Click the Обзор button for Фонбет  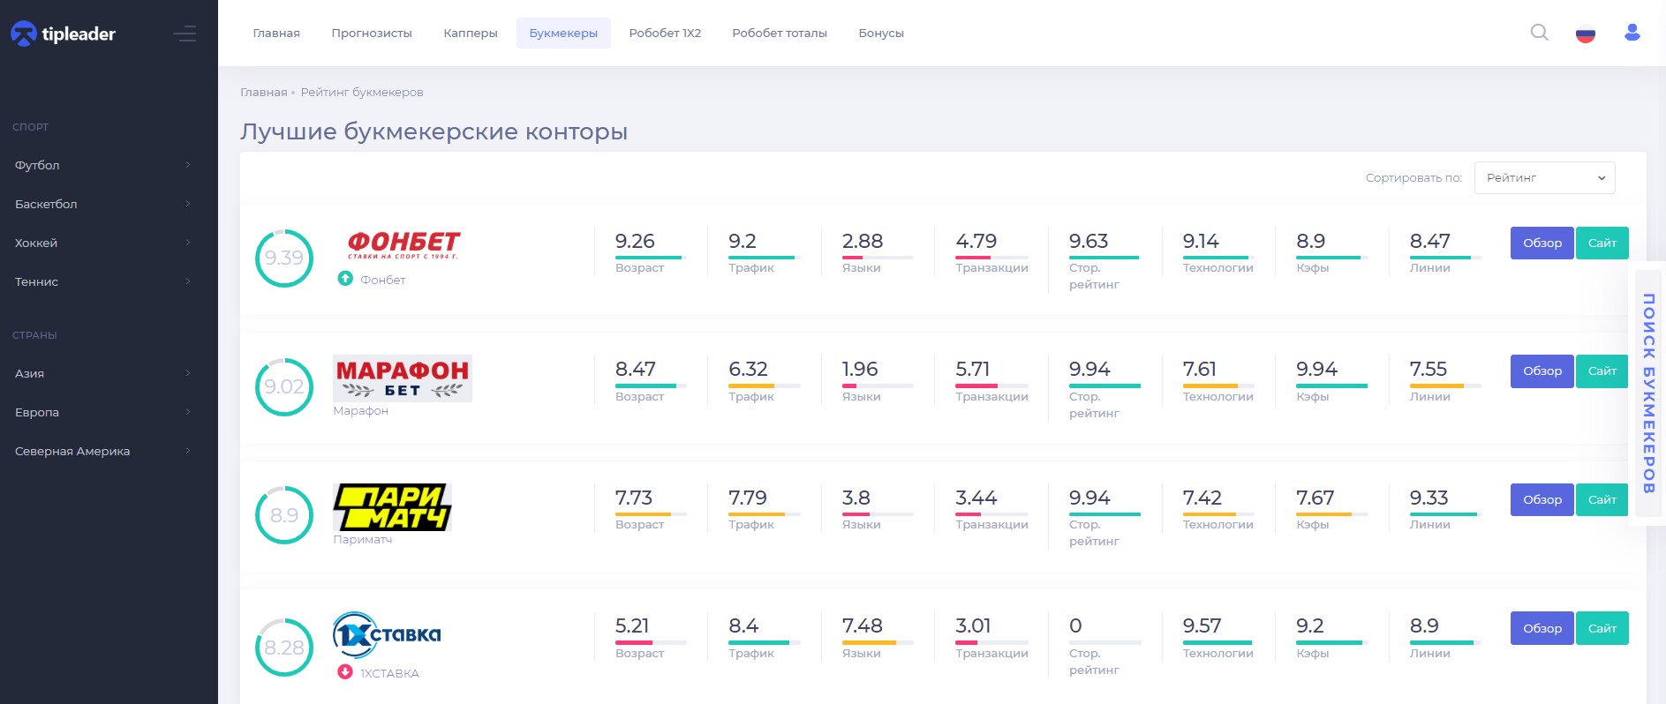[x=1542, y=243]
